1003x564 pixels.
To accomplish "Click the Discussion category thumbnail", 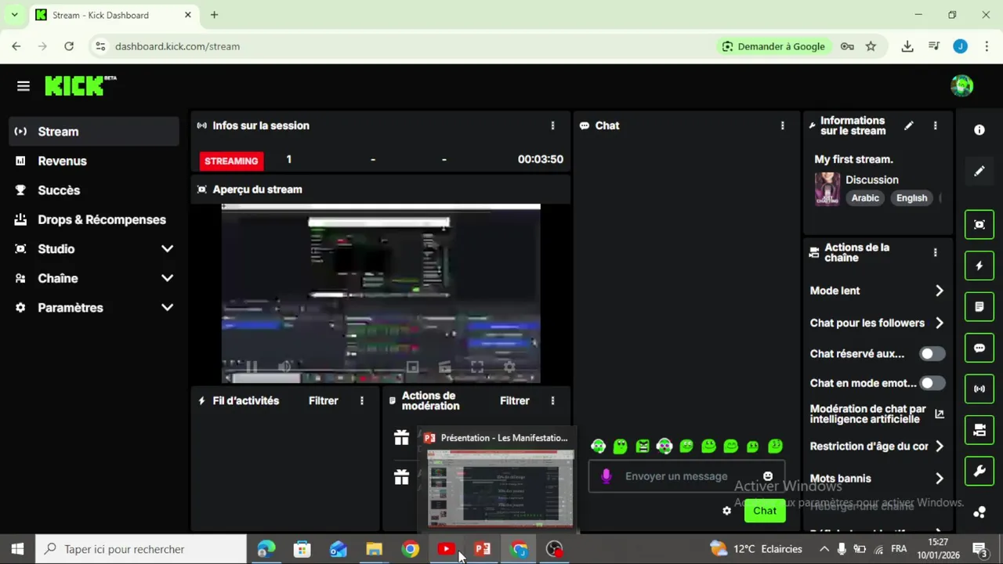I will point(827,189).
